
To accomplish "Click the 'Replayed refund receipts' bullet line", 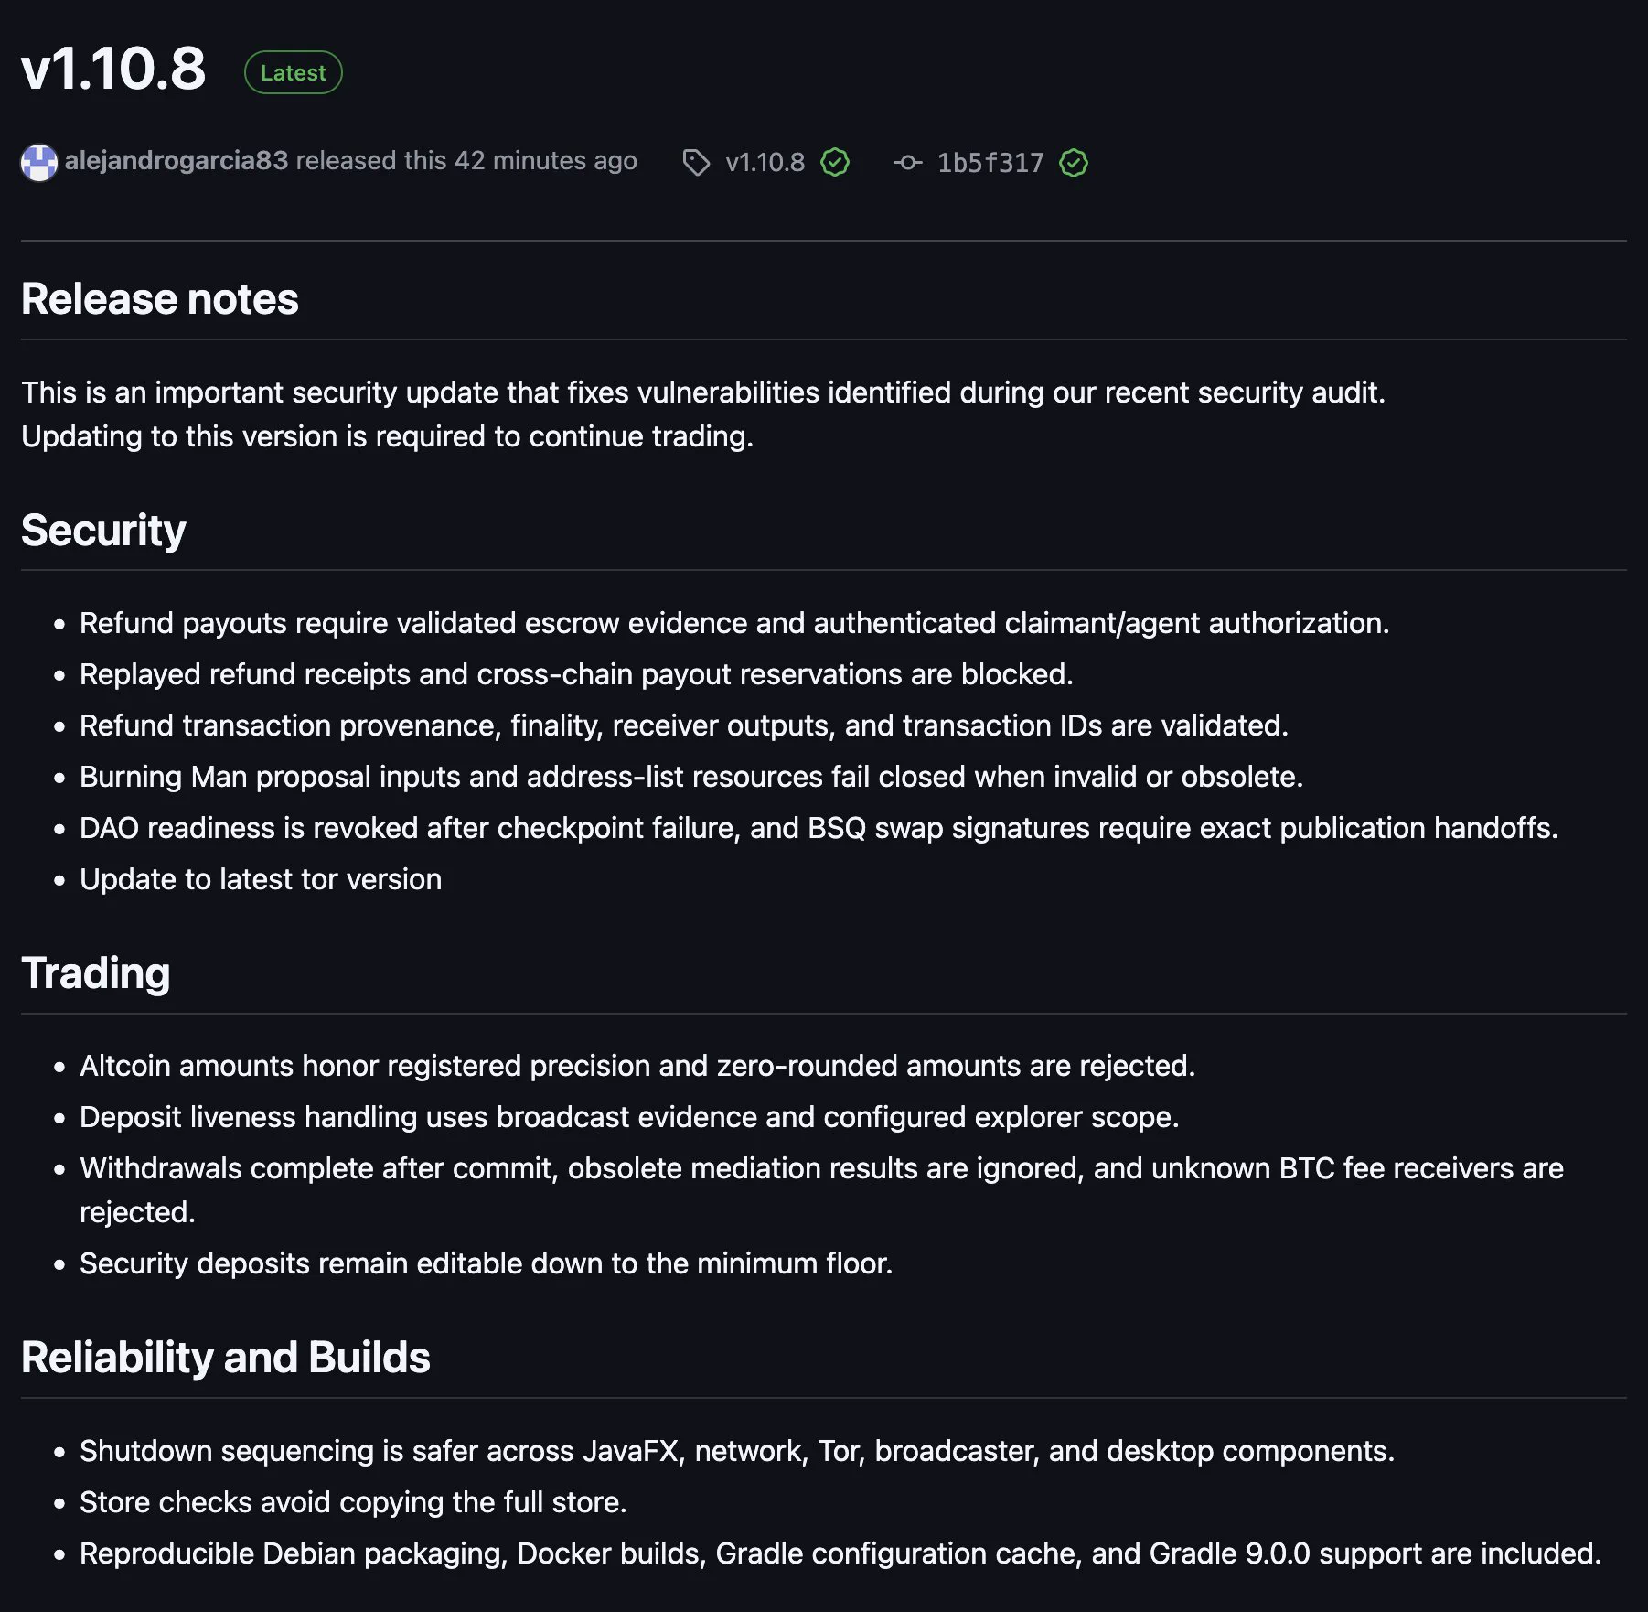I will tap(576, 674).
